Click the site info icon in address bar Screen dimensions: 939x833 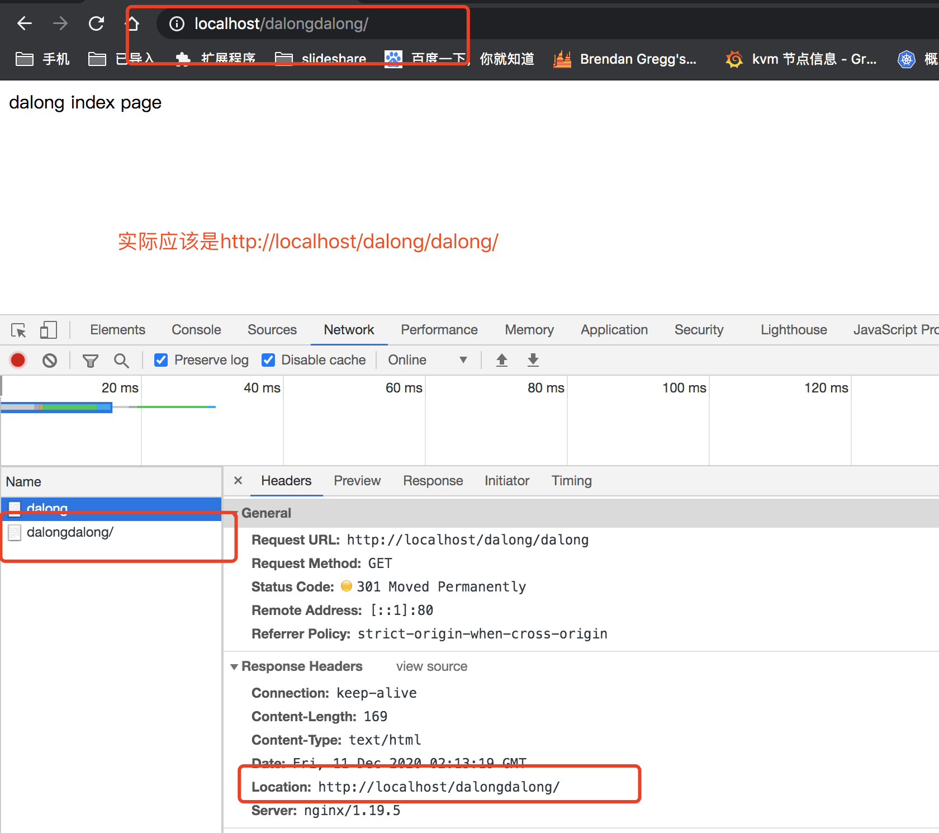pos(177,23)
